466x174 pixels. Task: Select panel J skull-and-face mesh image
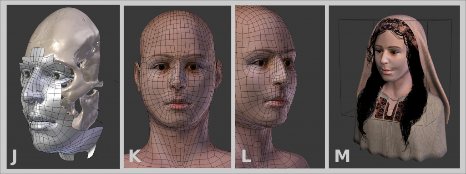[63, 87]
